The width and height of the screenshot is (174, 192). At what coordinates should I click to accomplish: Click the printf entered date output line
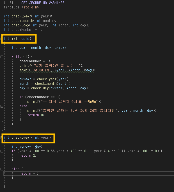click(x=92, y=111)
